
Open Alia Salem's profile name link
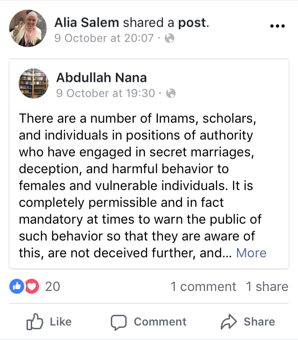(x=87, y=22)
